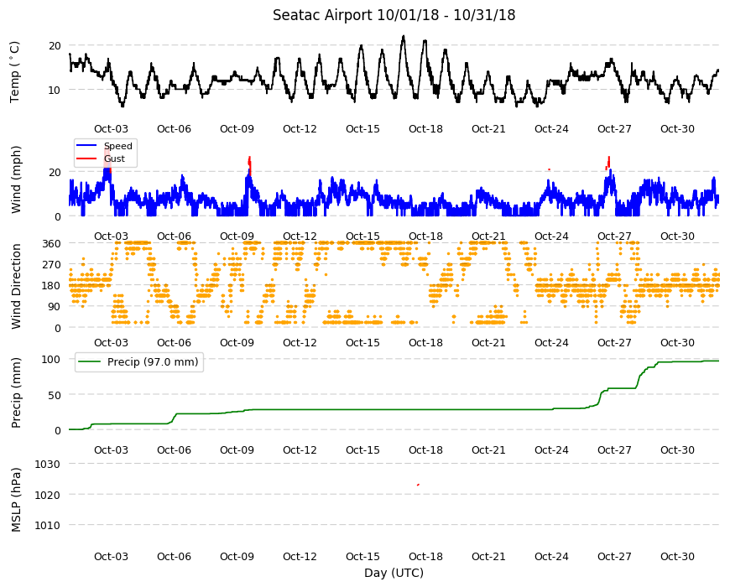Click the Oct-03 tick under precipitation plot
Screen dimensions: 730x587
[111, 449]
